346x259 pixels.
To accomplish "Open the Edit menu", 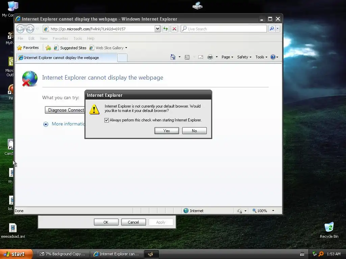I will (x=31, y=38).
